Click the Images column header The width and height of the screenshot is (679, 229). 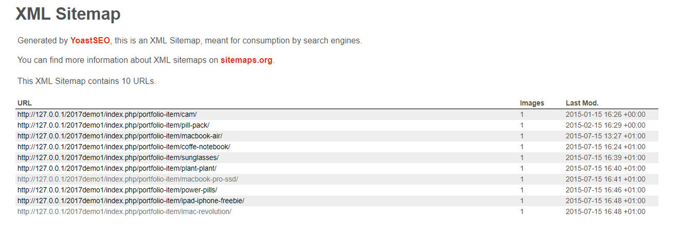532,103
